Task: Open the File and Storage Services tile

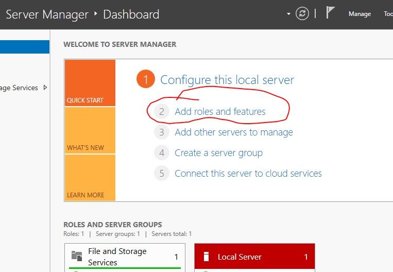Action: [x=125, y=258]
